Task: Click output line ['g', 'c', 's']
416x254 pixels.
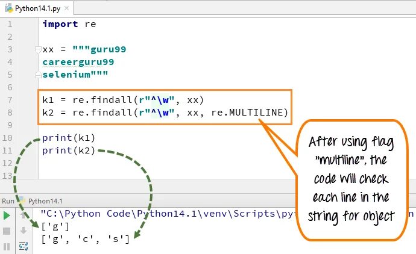Action: coord(86,239)
